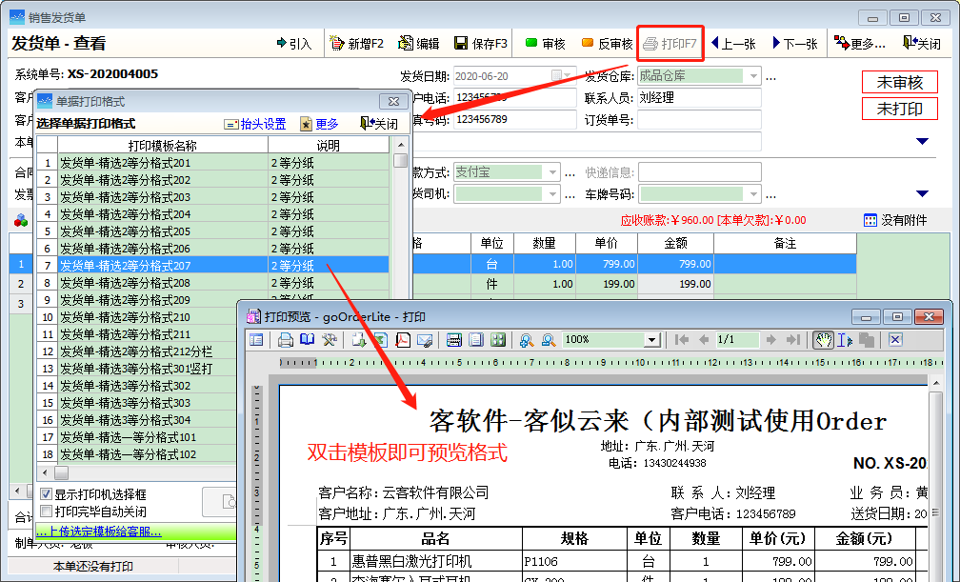Select the hand pan tool
The width and height of the screenshot is (960, 582).
pyautogui.click(x=823, y=339)
